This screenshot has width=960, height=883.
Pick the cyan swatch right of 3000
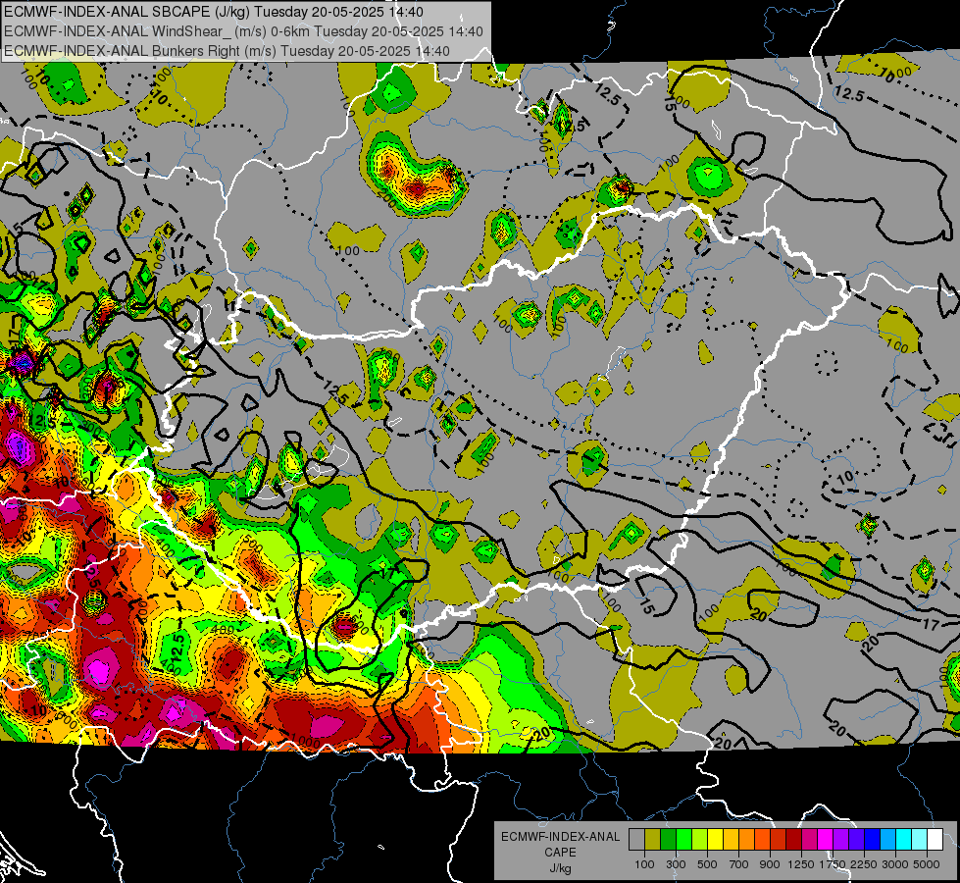coord(904,839)
